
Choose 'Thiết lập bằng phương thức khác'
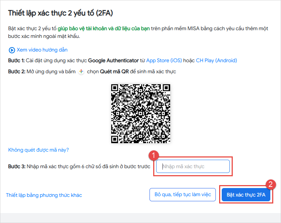[x=44, y=195]
